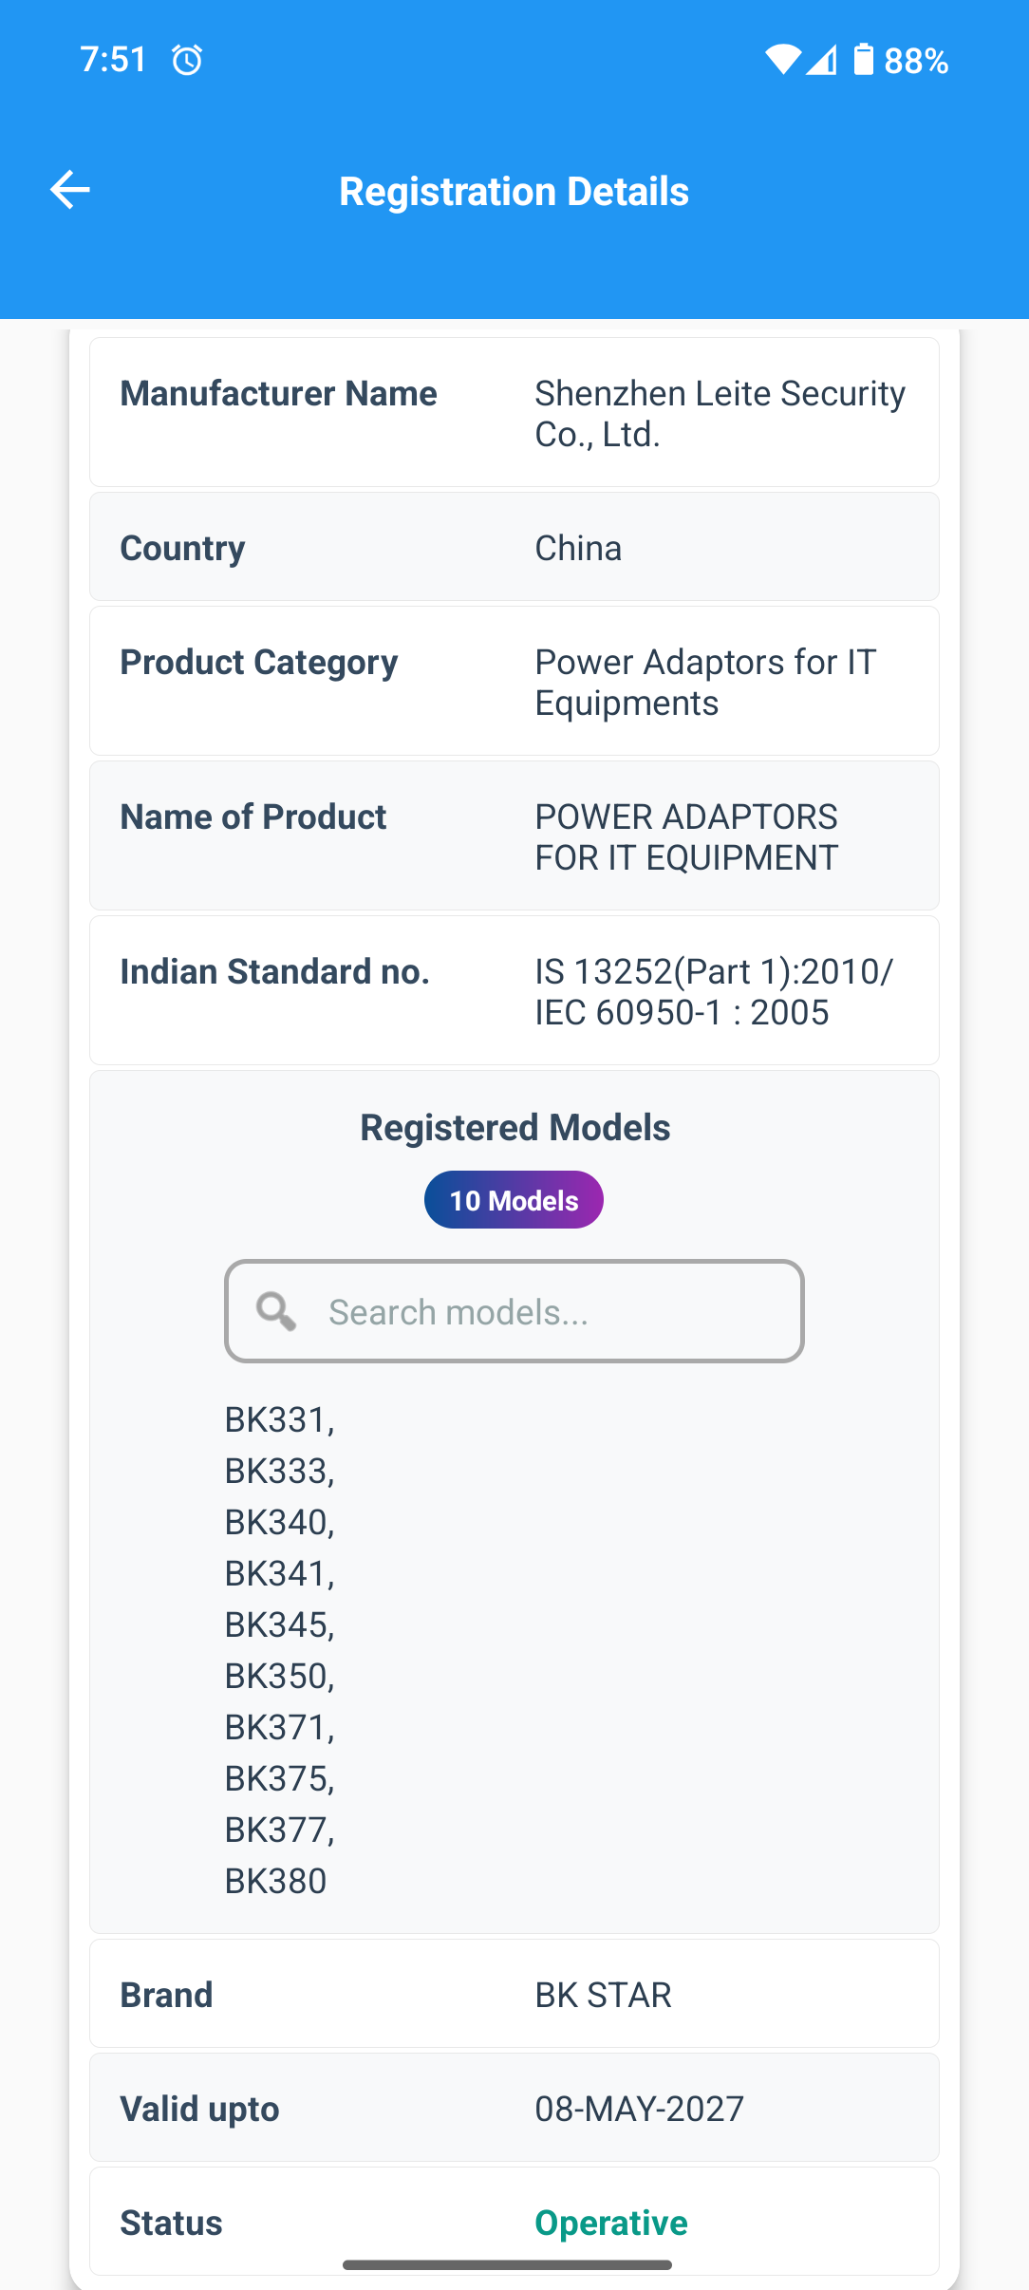Screen dimensions: 1029x2290
Task: Tap the alarm clock status icon
Action: point(187,61)
